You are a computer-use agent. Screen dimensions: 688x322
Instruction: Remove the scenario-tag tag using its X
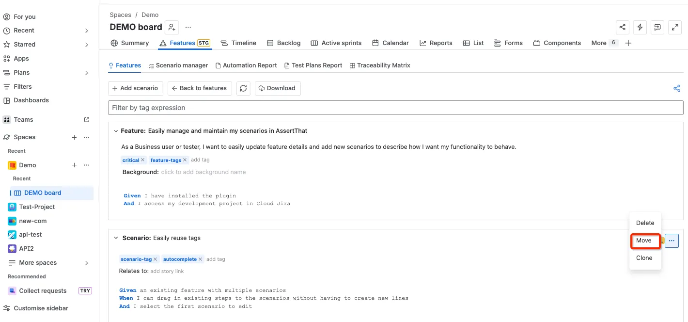tap(155, 259)
